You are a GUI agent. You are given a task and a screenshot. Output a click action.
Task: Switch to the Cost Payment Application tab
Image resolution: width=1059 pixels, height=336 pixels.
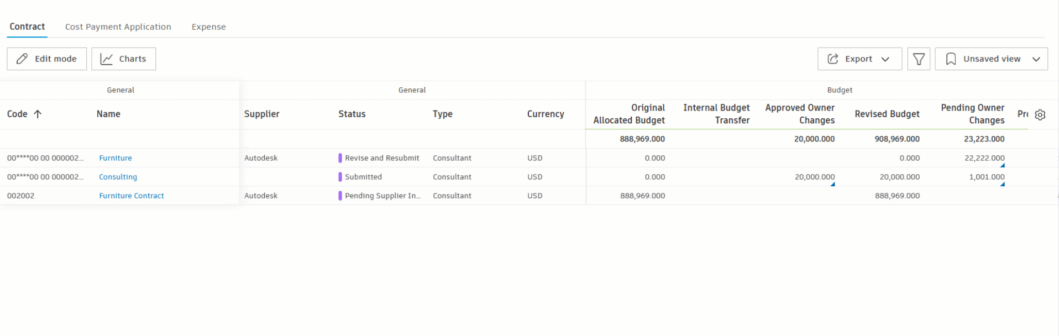click(x=118, y=27)
